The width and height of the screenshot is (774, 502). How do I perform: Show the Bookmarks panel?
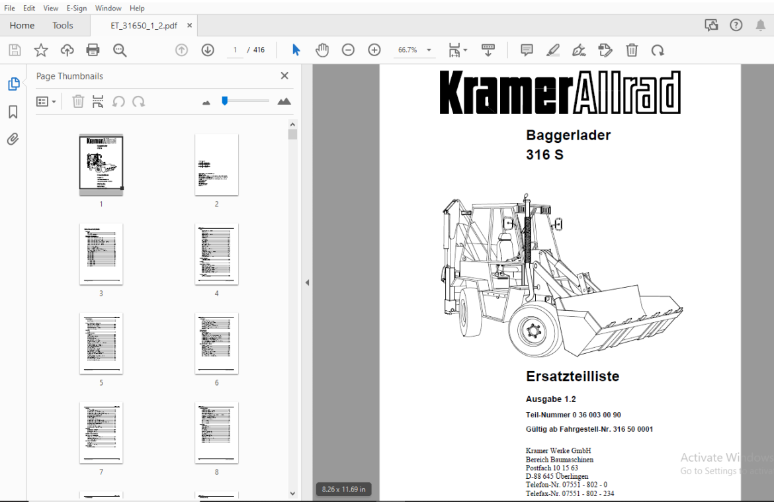click(x=13, y=112)
